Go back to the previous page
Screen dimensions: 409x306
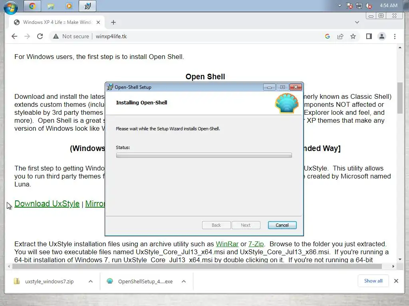[14, 36]
